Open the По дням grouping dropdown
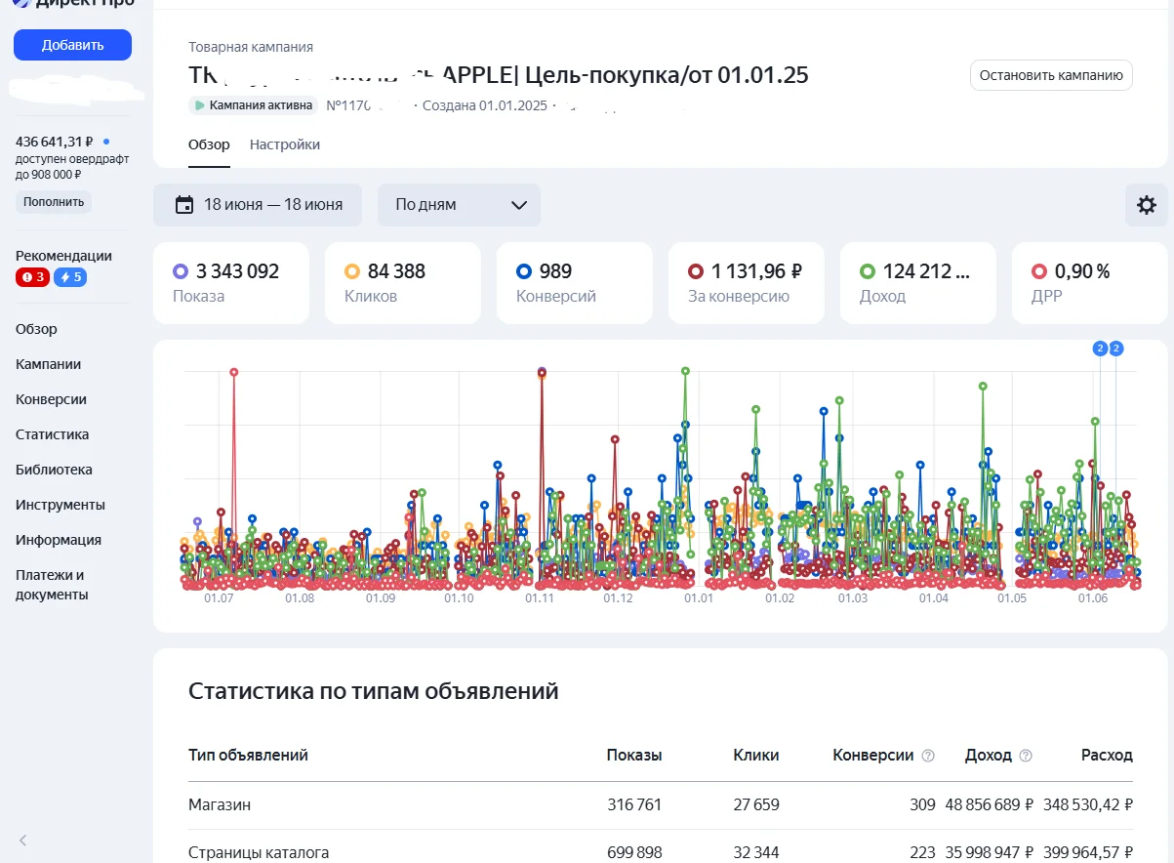The image size is (1174, 863). coord(459,205)
